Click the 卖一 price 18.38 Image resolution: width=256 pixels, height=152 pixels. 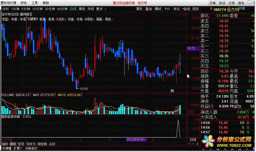[x=224, y=41]
